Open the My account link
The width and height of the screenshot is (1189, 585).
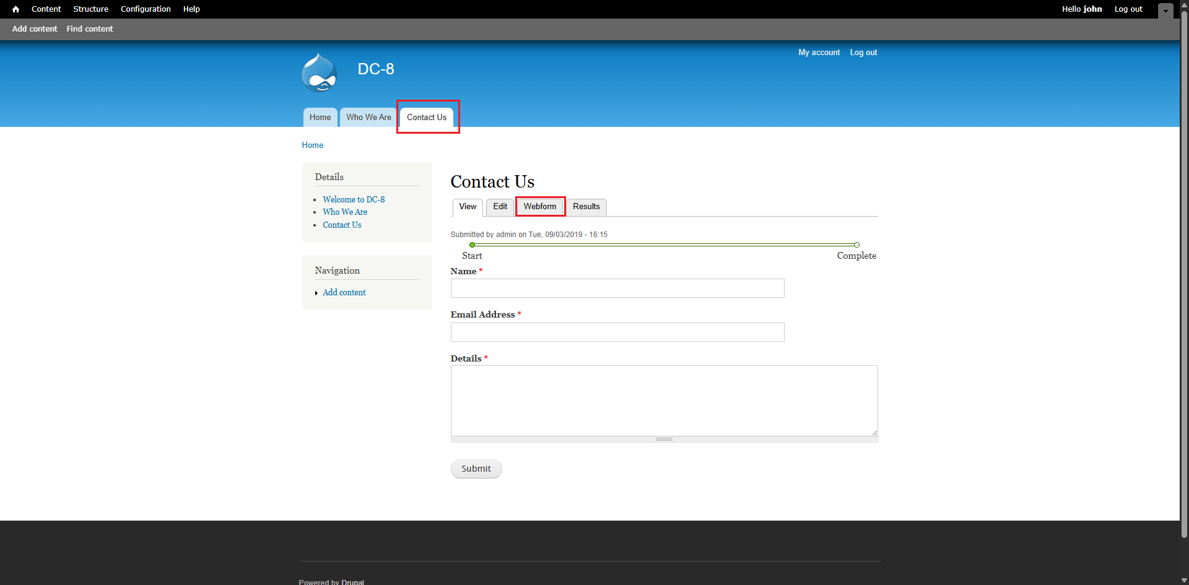[819, 53]
